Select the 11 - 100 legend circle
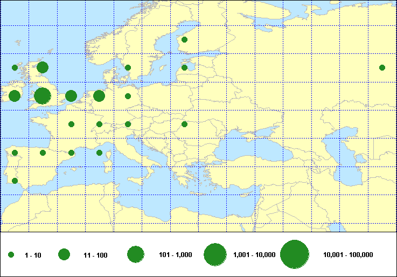The image size is (397, 277). 64,255
